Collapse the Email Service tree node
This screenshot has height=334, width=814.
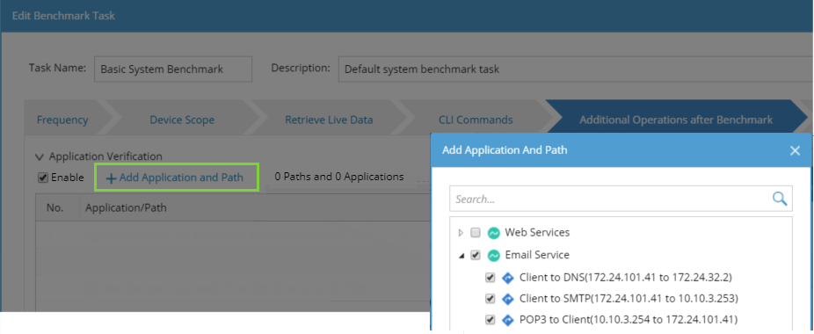pyautogui.click(x=461, y=256)
